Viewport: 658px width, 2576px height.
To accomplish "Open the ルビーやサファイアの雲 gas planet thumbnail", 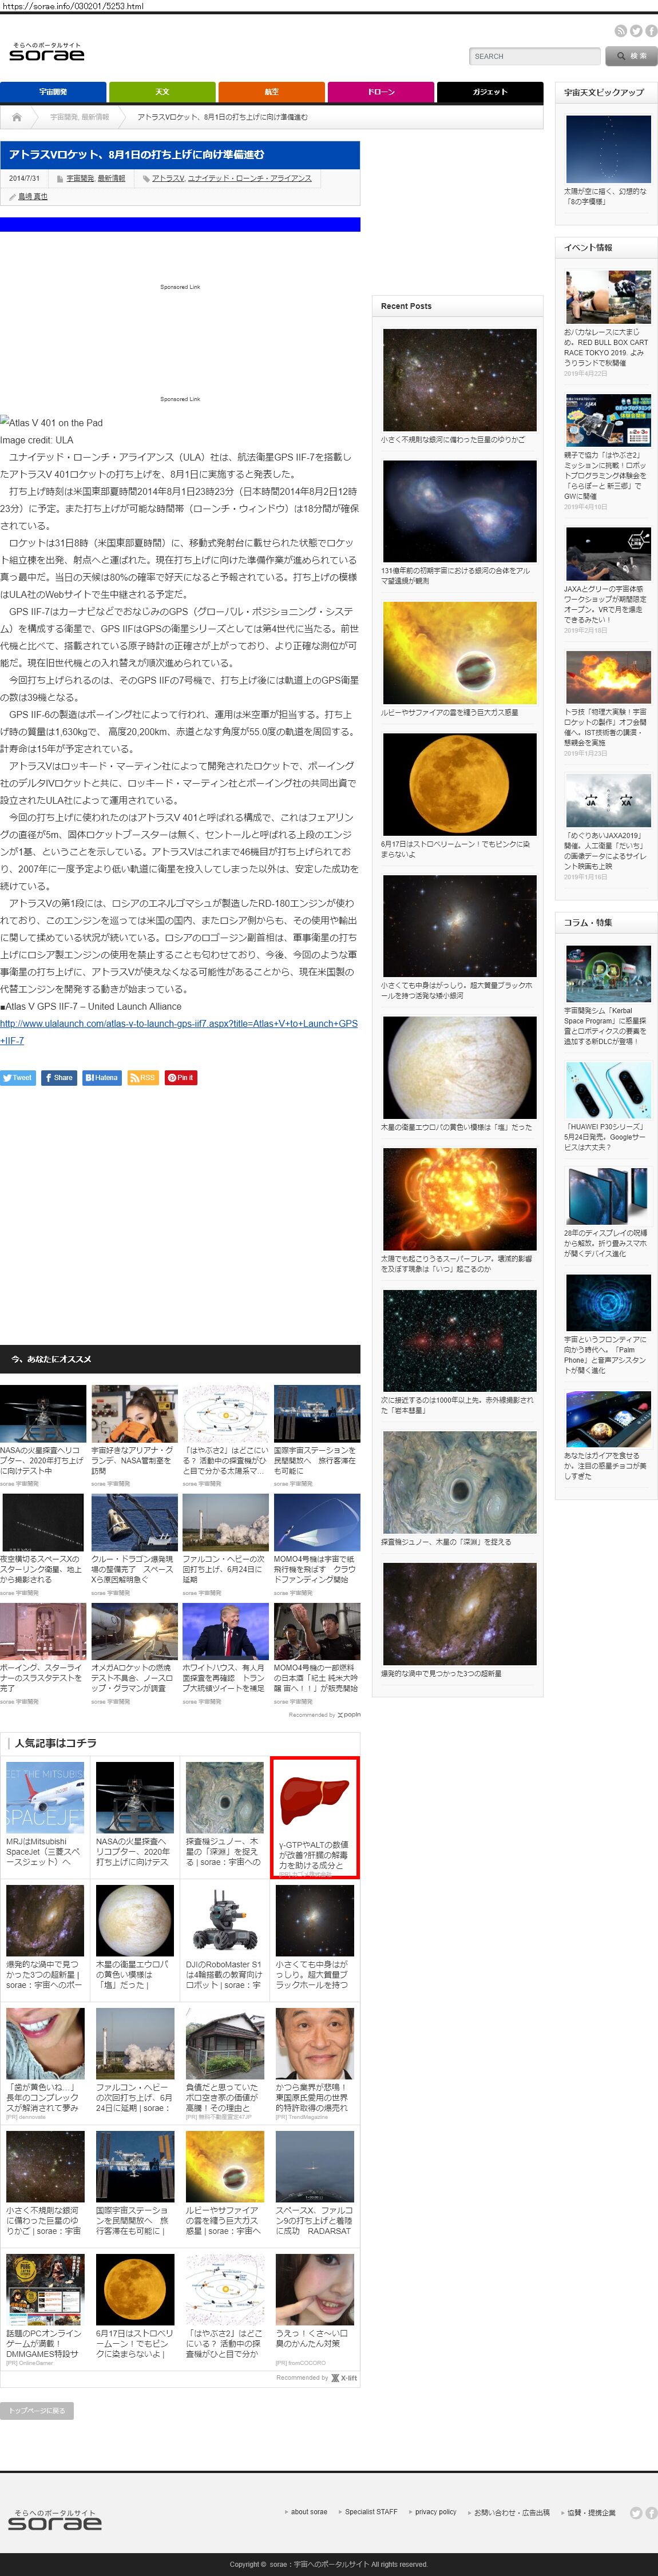I will click(459, 652).
